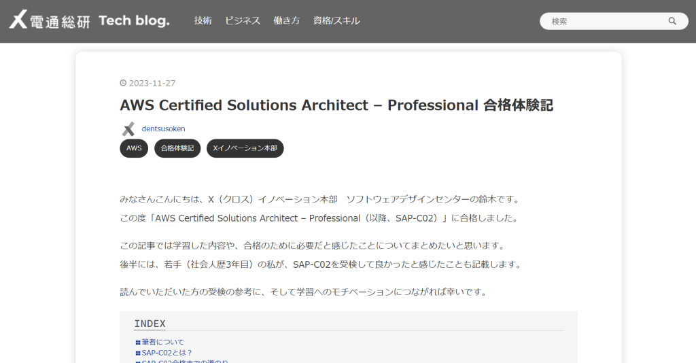This screenshot has height=363, width=696.
Task: Click the bullet icon beside SAP-C02とは？
Action: pyautogui.click(x=138, y=353)
